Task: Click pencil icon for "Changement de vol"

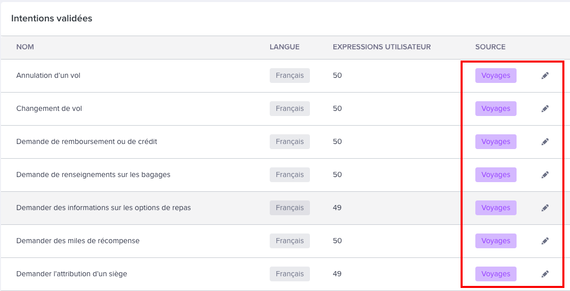Action: [x=545, y=109]
